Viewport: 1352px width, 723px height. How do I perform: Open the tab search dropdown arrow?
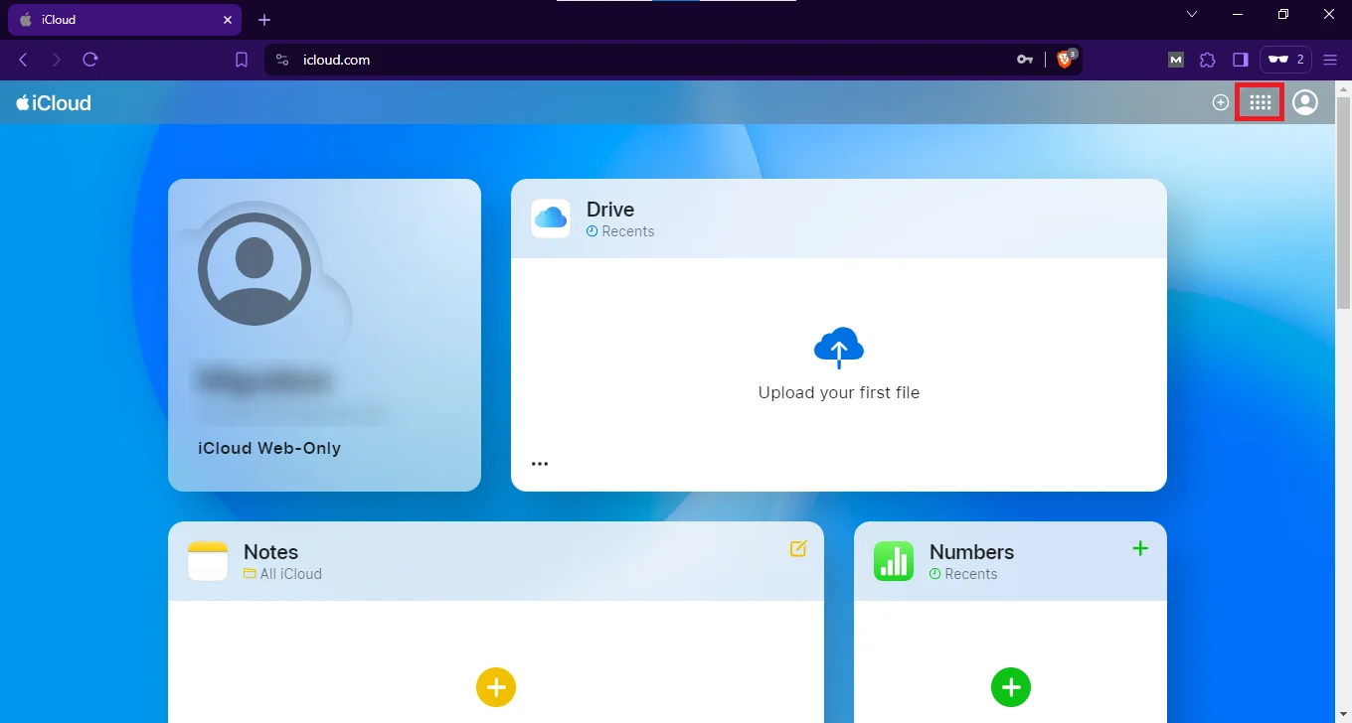coord(1192,14)
